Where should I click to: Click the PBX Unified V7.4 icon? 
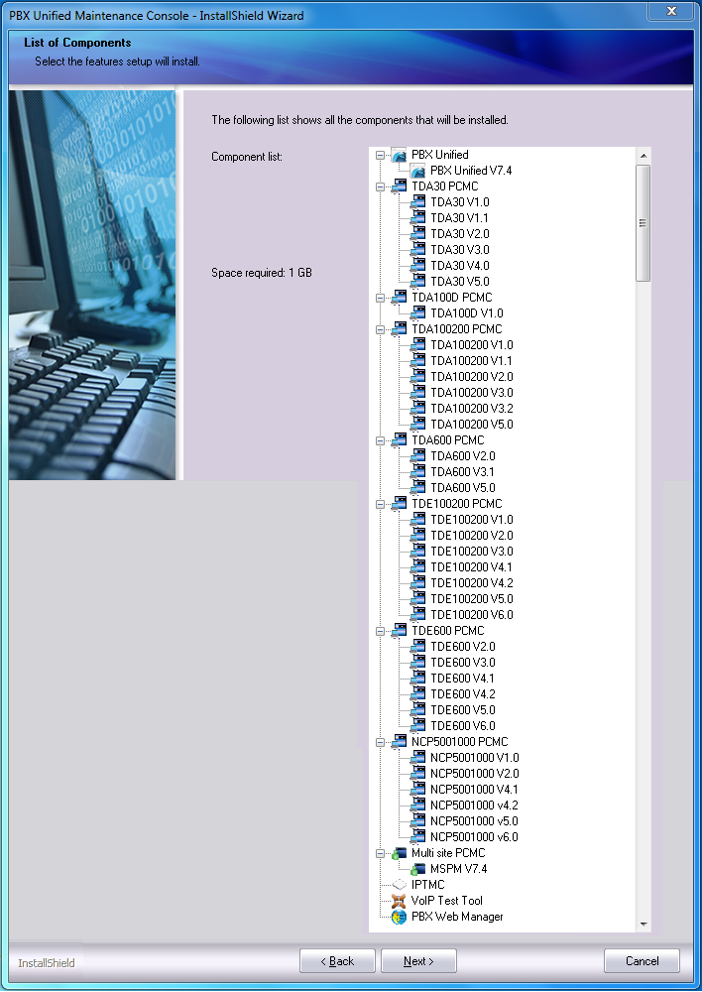click(417, 171)
